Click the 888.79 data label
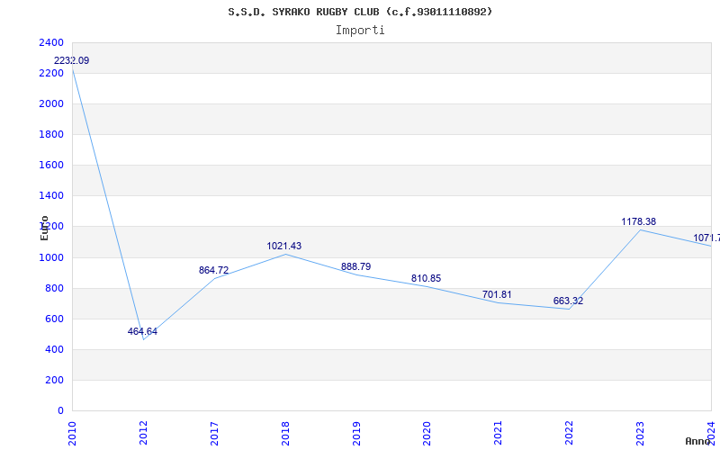The width and height of the screenshot is (720, 450). point(355,266)
